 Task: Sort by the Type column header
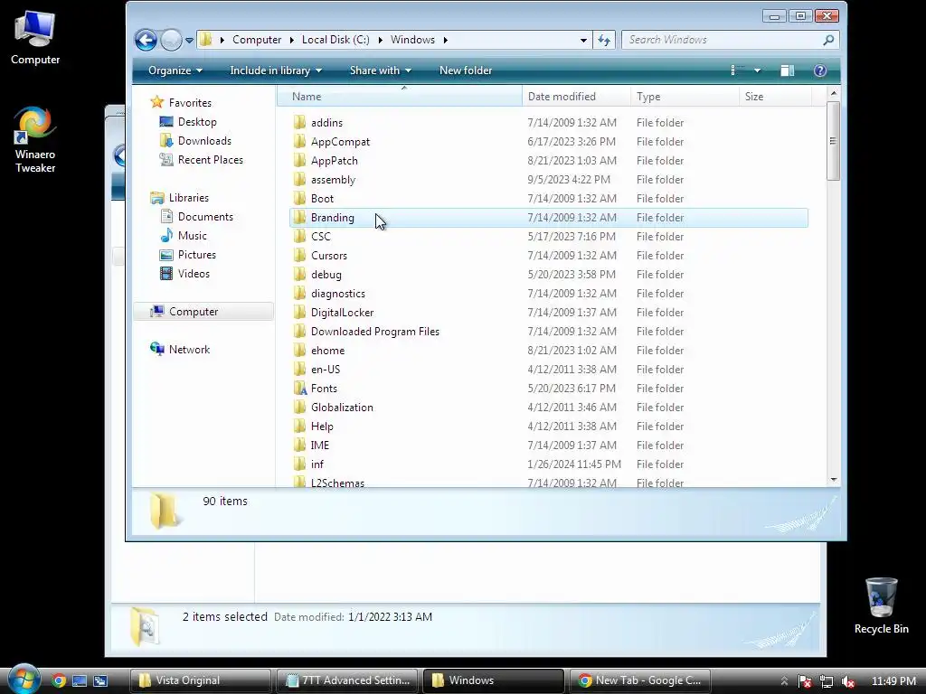685,96
